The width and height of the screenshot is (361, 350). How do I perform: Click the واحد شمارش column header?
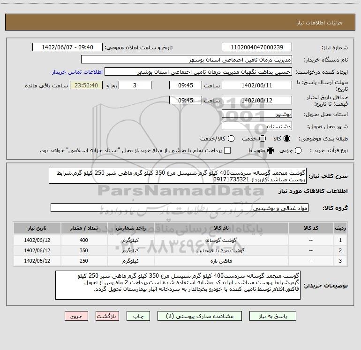click(x=130, y=228)
